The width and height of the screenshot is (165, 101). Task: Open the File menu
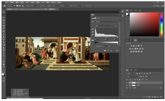[7, 3]
